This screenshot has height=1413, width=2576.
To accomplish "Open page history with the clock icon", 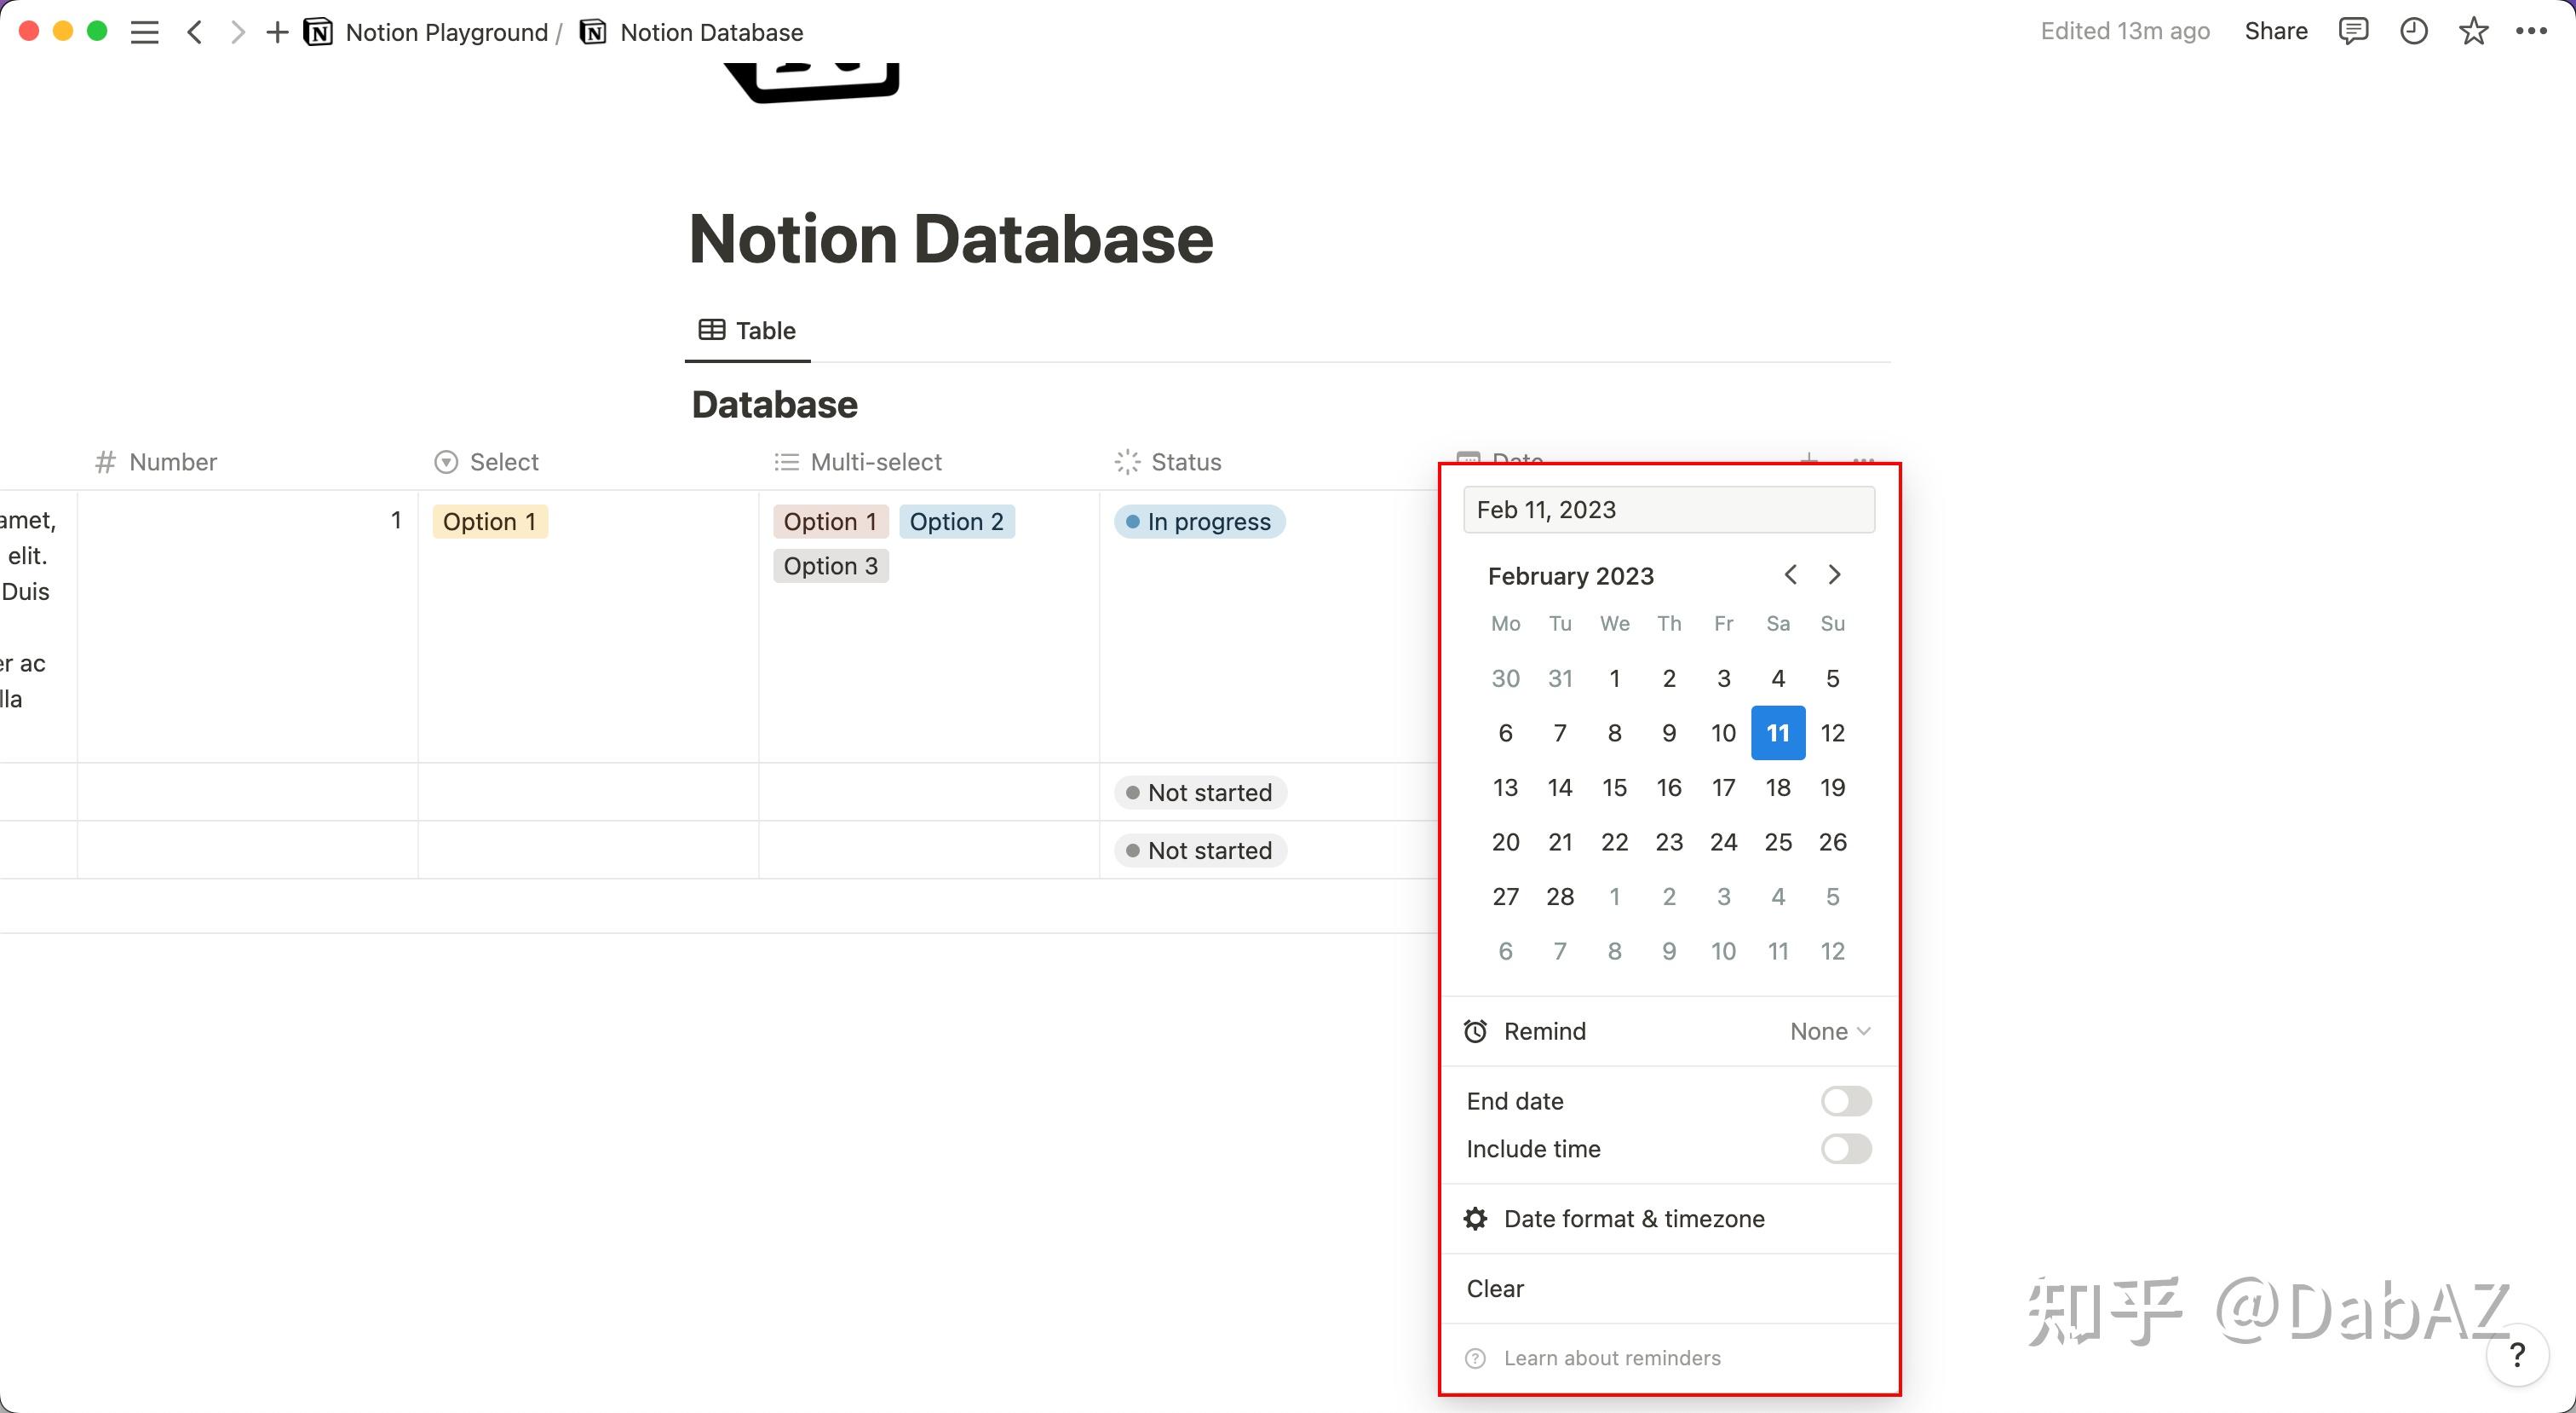I will pyautogui.click(x=2414, y=31).
